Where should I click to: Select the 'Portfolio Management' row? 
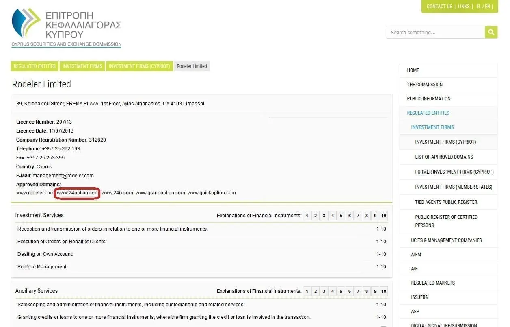pyautogui.click(x=201, y=267)
